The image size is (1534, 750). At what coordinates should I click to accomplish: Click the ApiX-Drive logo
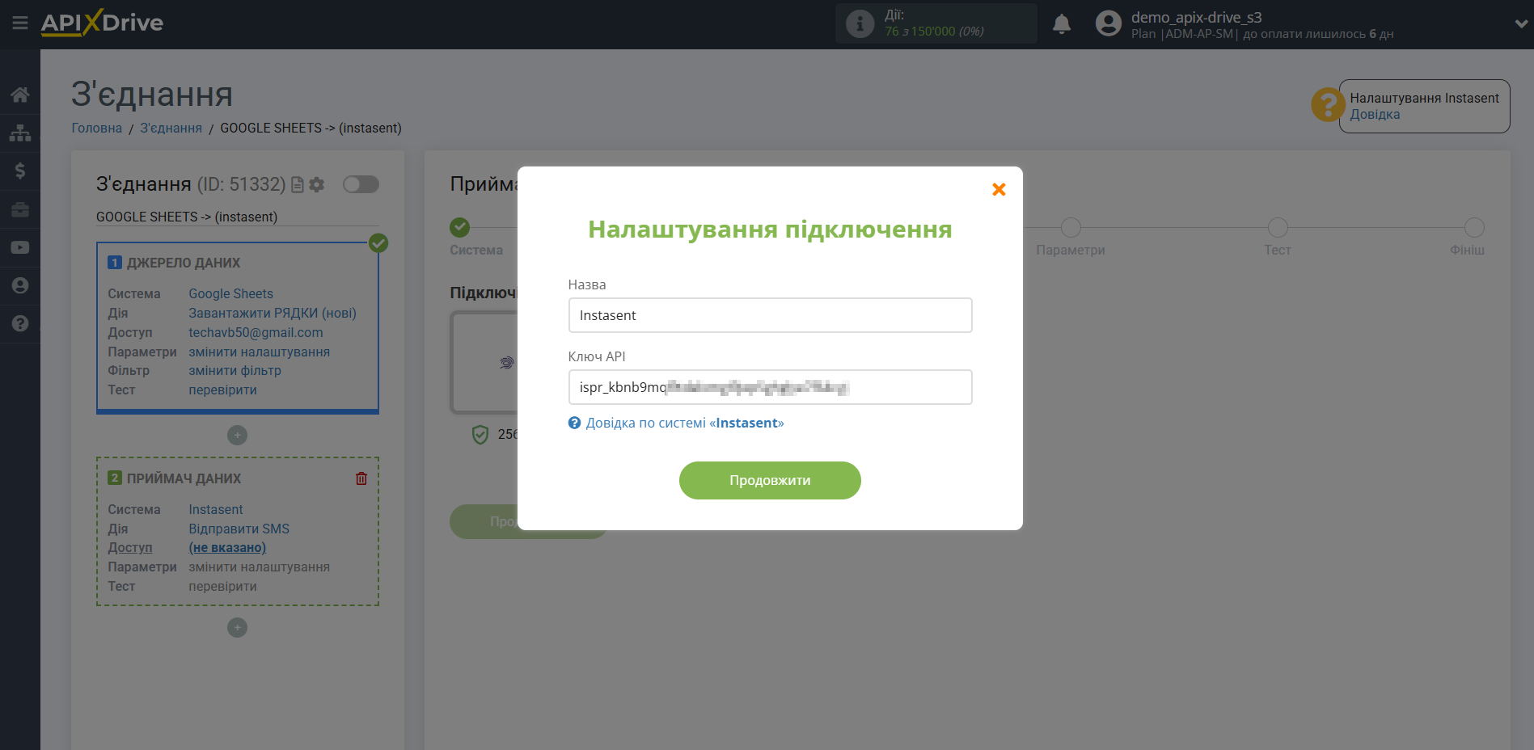(102, 23)
